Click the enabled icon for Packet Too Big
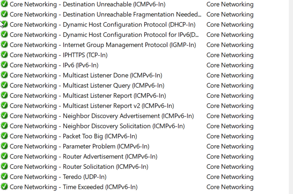Image resolution: width=293 pixels, height=194 pixels. (4, 136)
